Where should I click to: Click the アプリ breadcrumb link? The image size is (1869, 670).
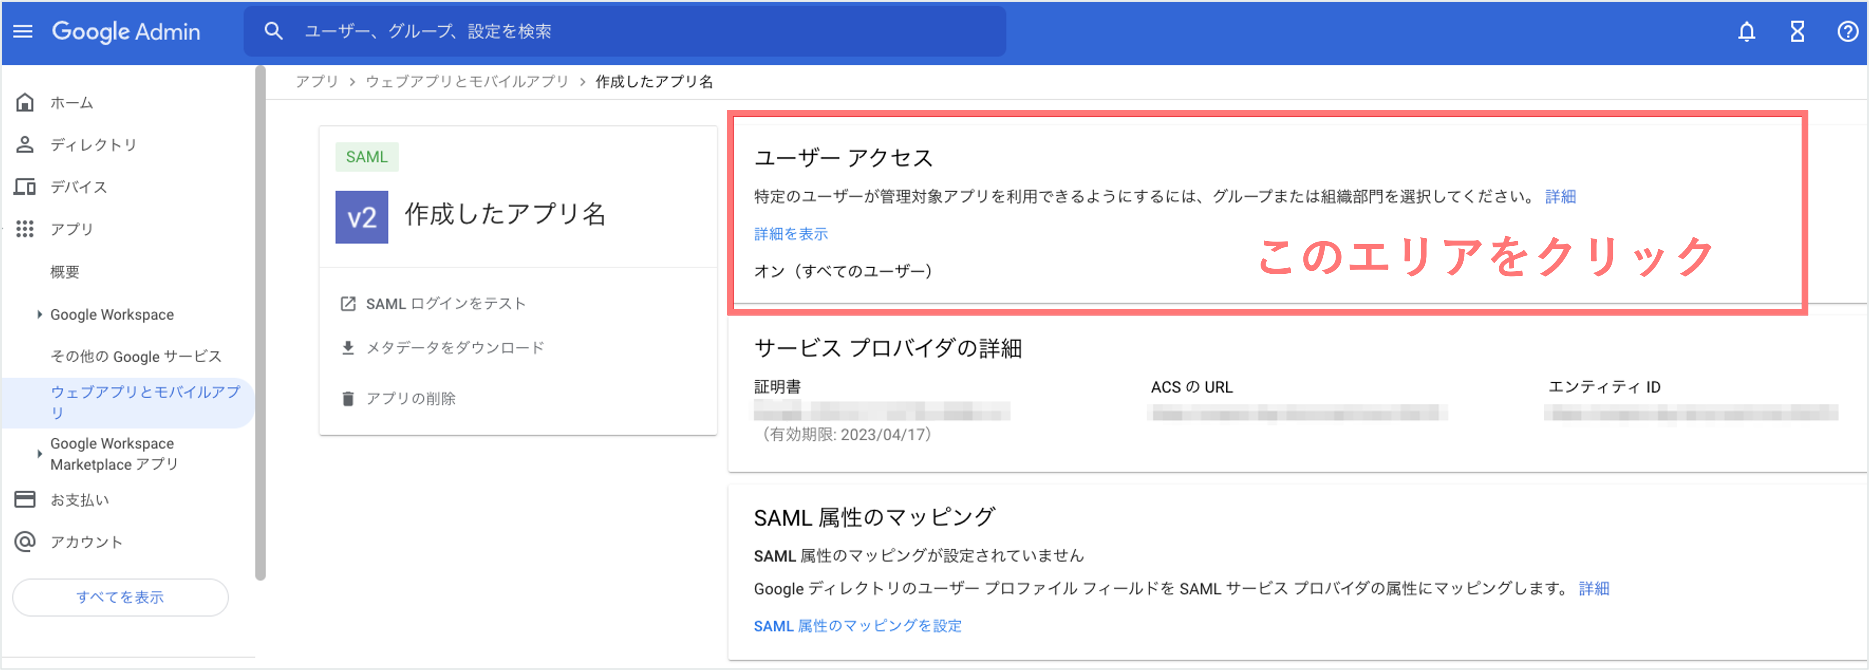point(317,81)
